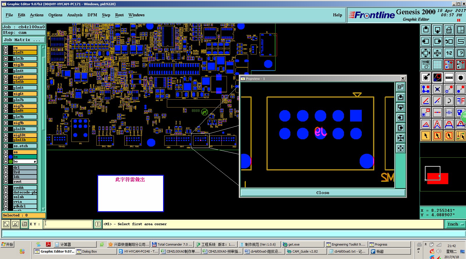Open the Dialog Box taskbar item

[x=96, y=251]
